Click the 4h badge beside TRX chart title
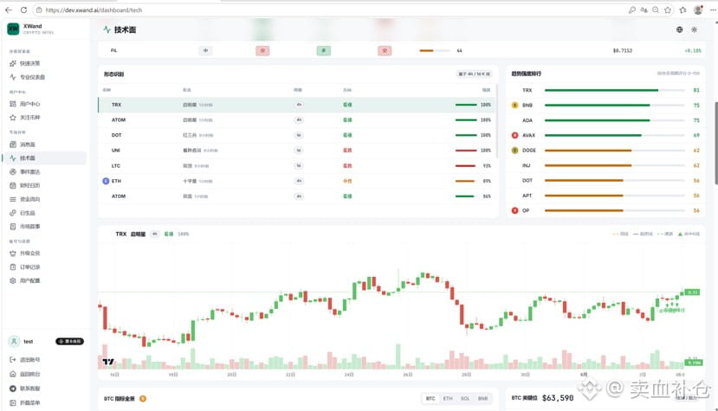 [155, 234]
